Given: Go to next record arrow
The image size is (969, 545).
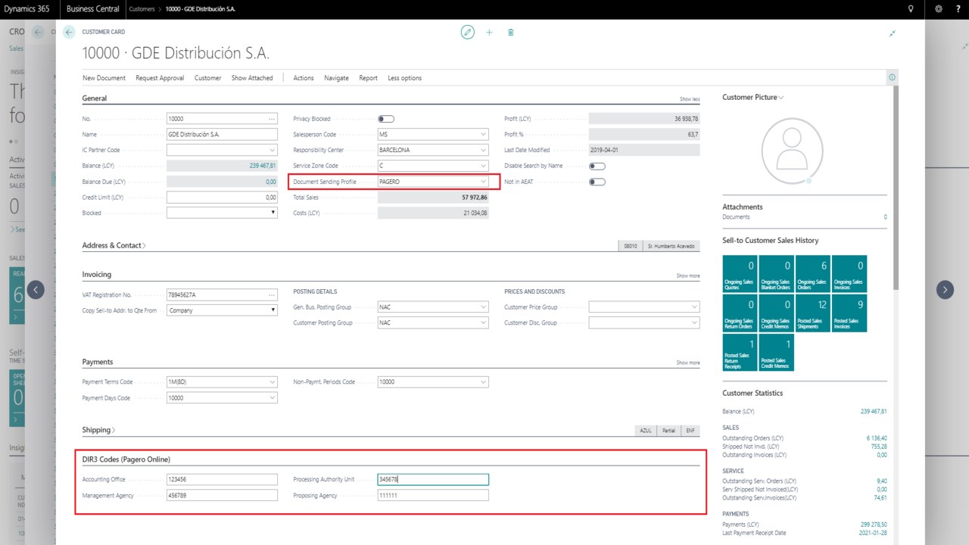Looking at the screenshot, I should point(945,289).
